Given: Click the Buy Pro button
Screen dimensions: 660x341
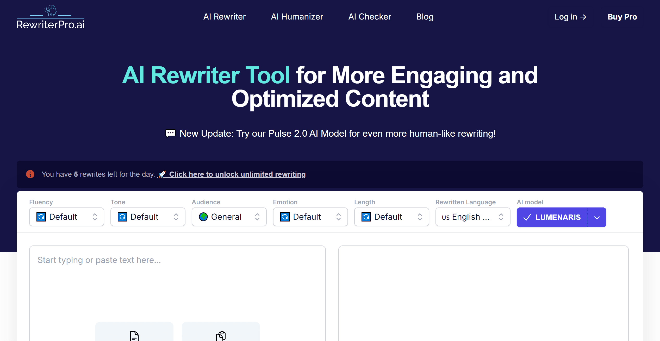Looking at the screenshot, I should tap(622, 17).
